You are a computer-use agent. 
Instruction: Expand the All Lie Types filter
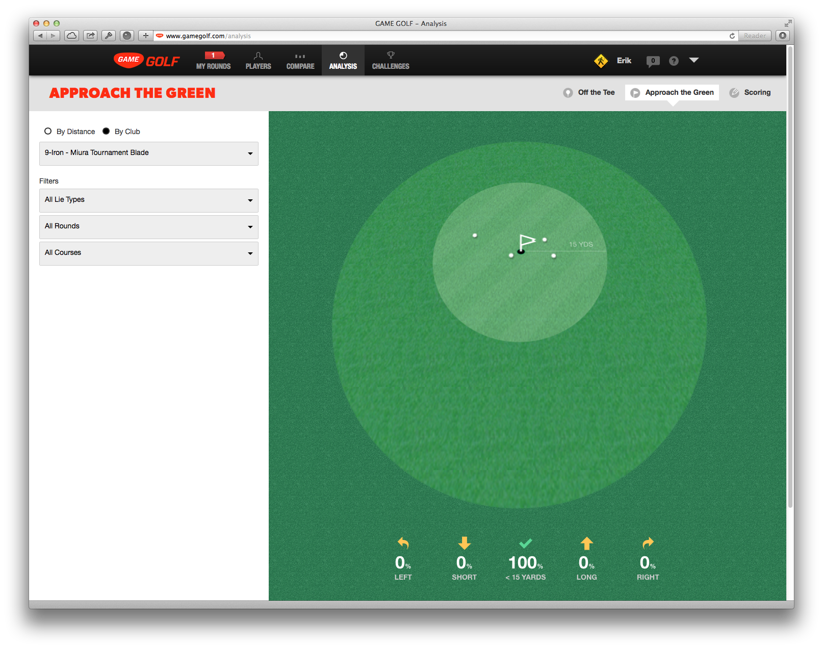click(x=148, y=200)
